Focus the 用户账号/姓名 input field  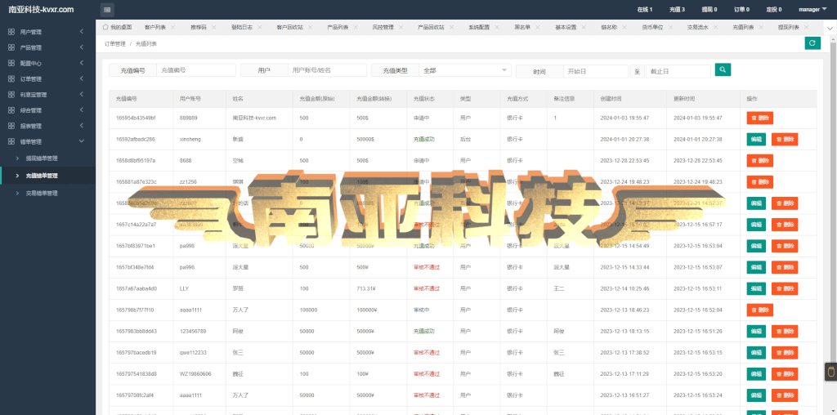327,70
